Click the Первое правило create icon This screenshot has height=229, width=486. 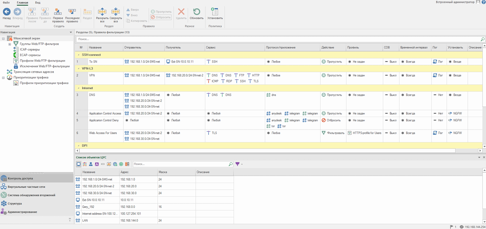point(58,12)
